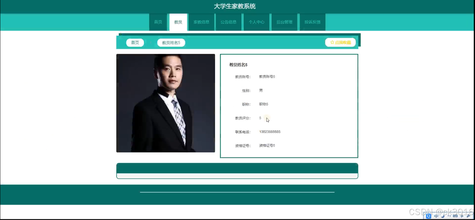This screenshot has height=220, width=475.
Task: Open the soft keyboard icon in IME bar
Action: (x=455, y=216)
